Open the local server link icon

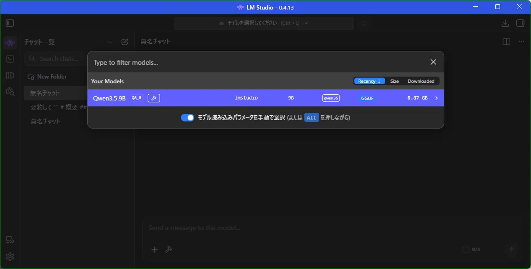[10, 240]
